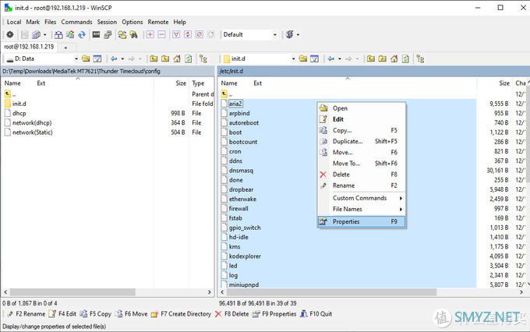The height and width of the screenshot is (332, 530).
Task: Open the Commands menu
Action: (76, 22)
